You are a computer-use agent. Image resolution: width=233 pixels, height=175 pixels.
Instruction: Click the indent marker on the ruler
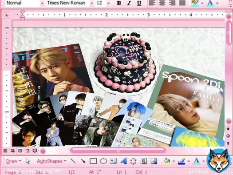coord(23,15)
